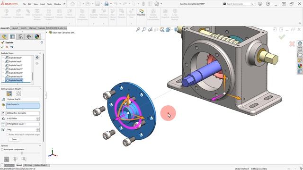The image size is (303, 170).
Task: Open the Options gear dropdown arrow
Action: [x=161, y=4]
